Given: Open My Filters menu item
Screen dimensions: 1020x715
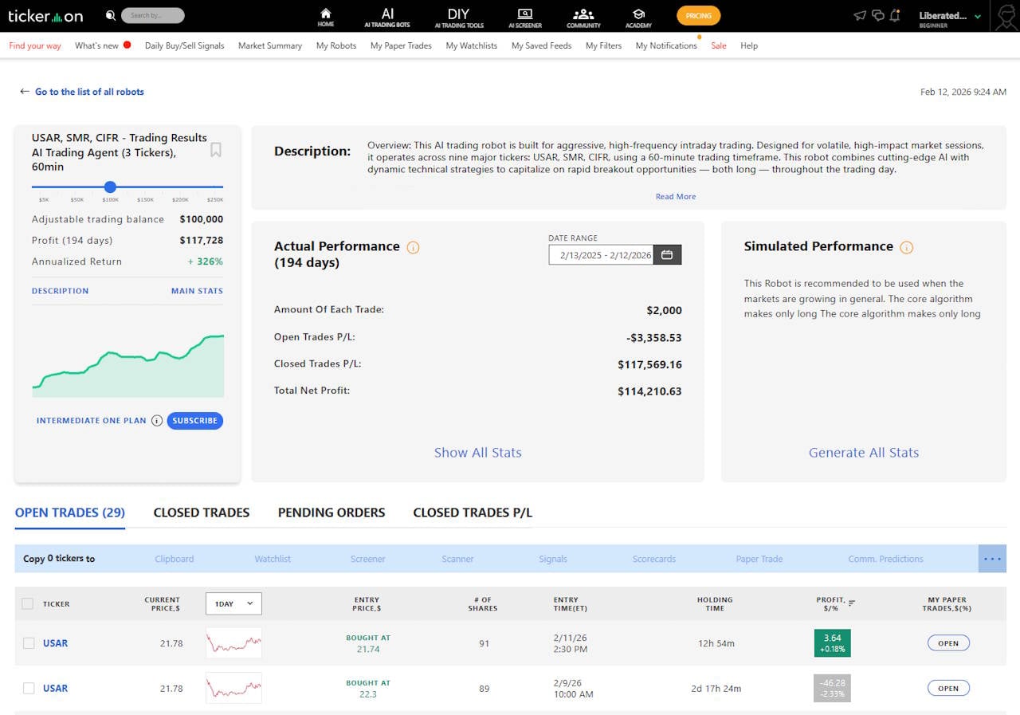Looking at the screenshot, I should (604, 45).
